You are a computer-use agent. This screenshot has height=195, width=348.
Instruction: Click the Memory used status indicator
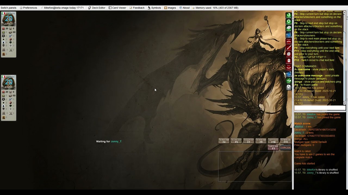click(215, 8)
